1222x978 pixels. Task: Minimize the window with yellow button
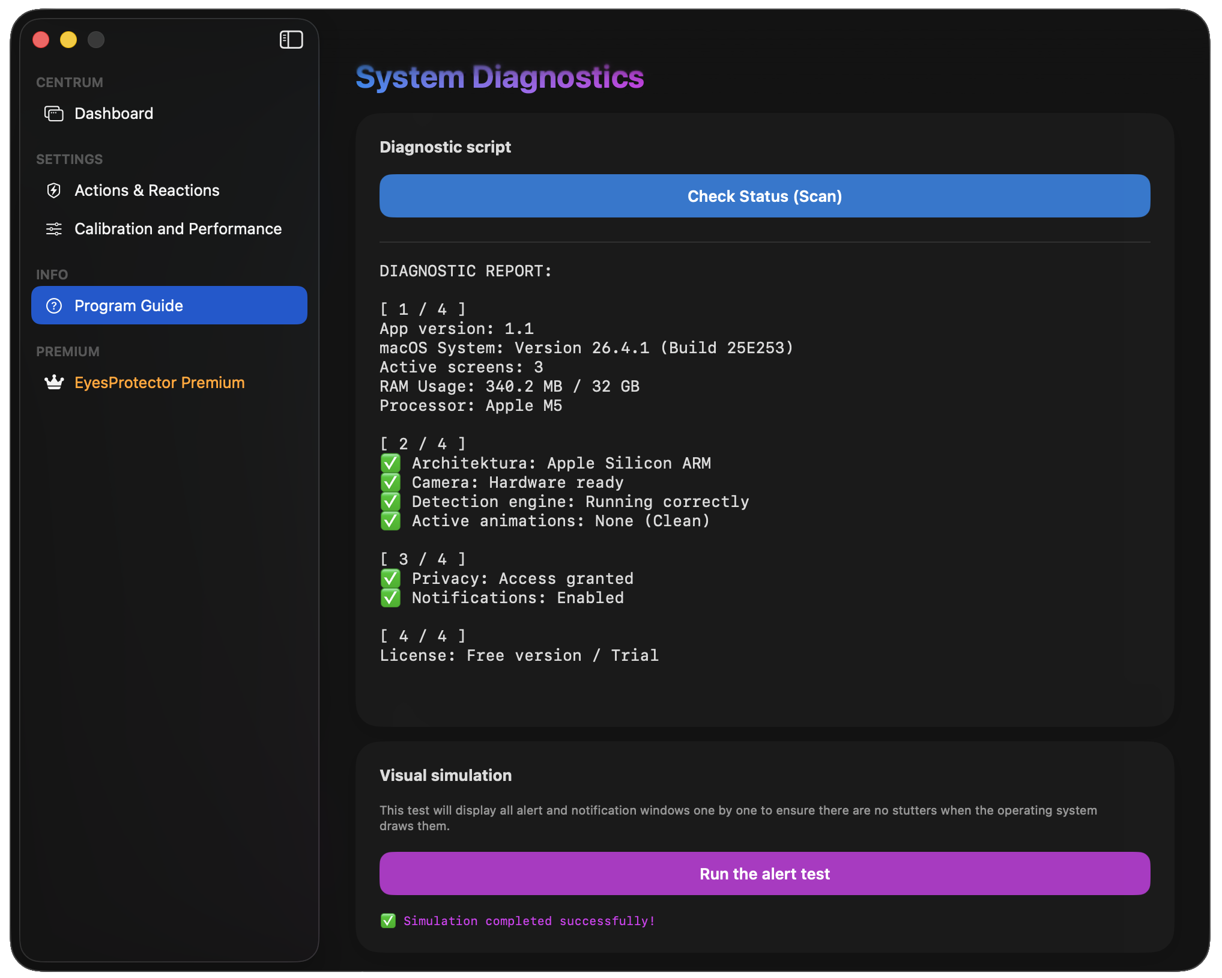68,40
